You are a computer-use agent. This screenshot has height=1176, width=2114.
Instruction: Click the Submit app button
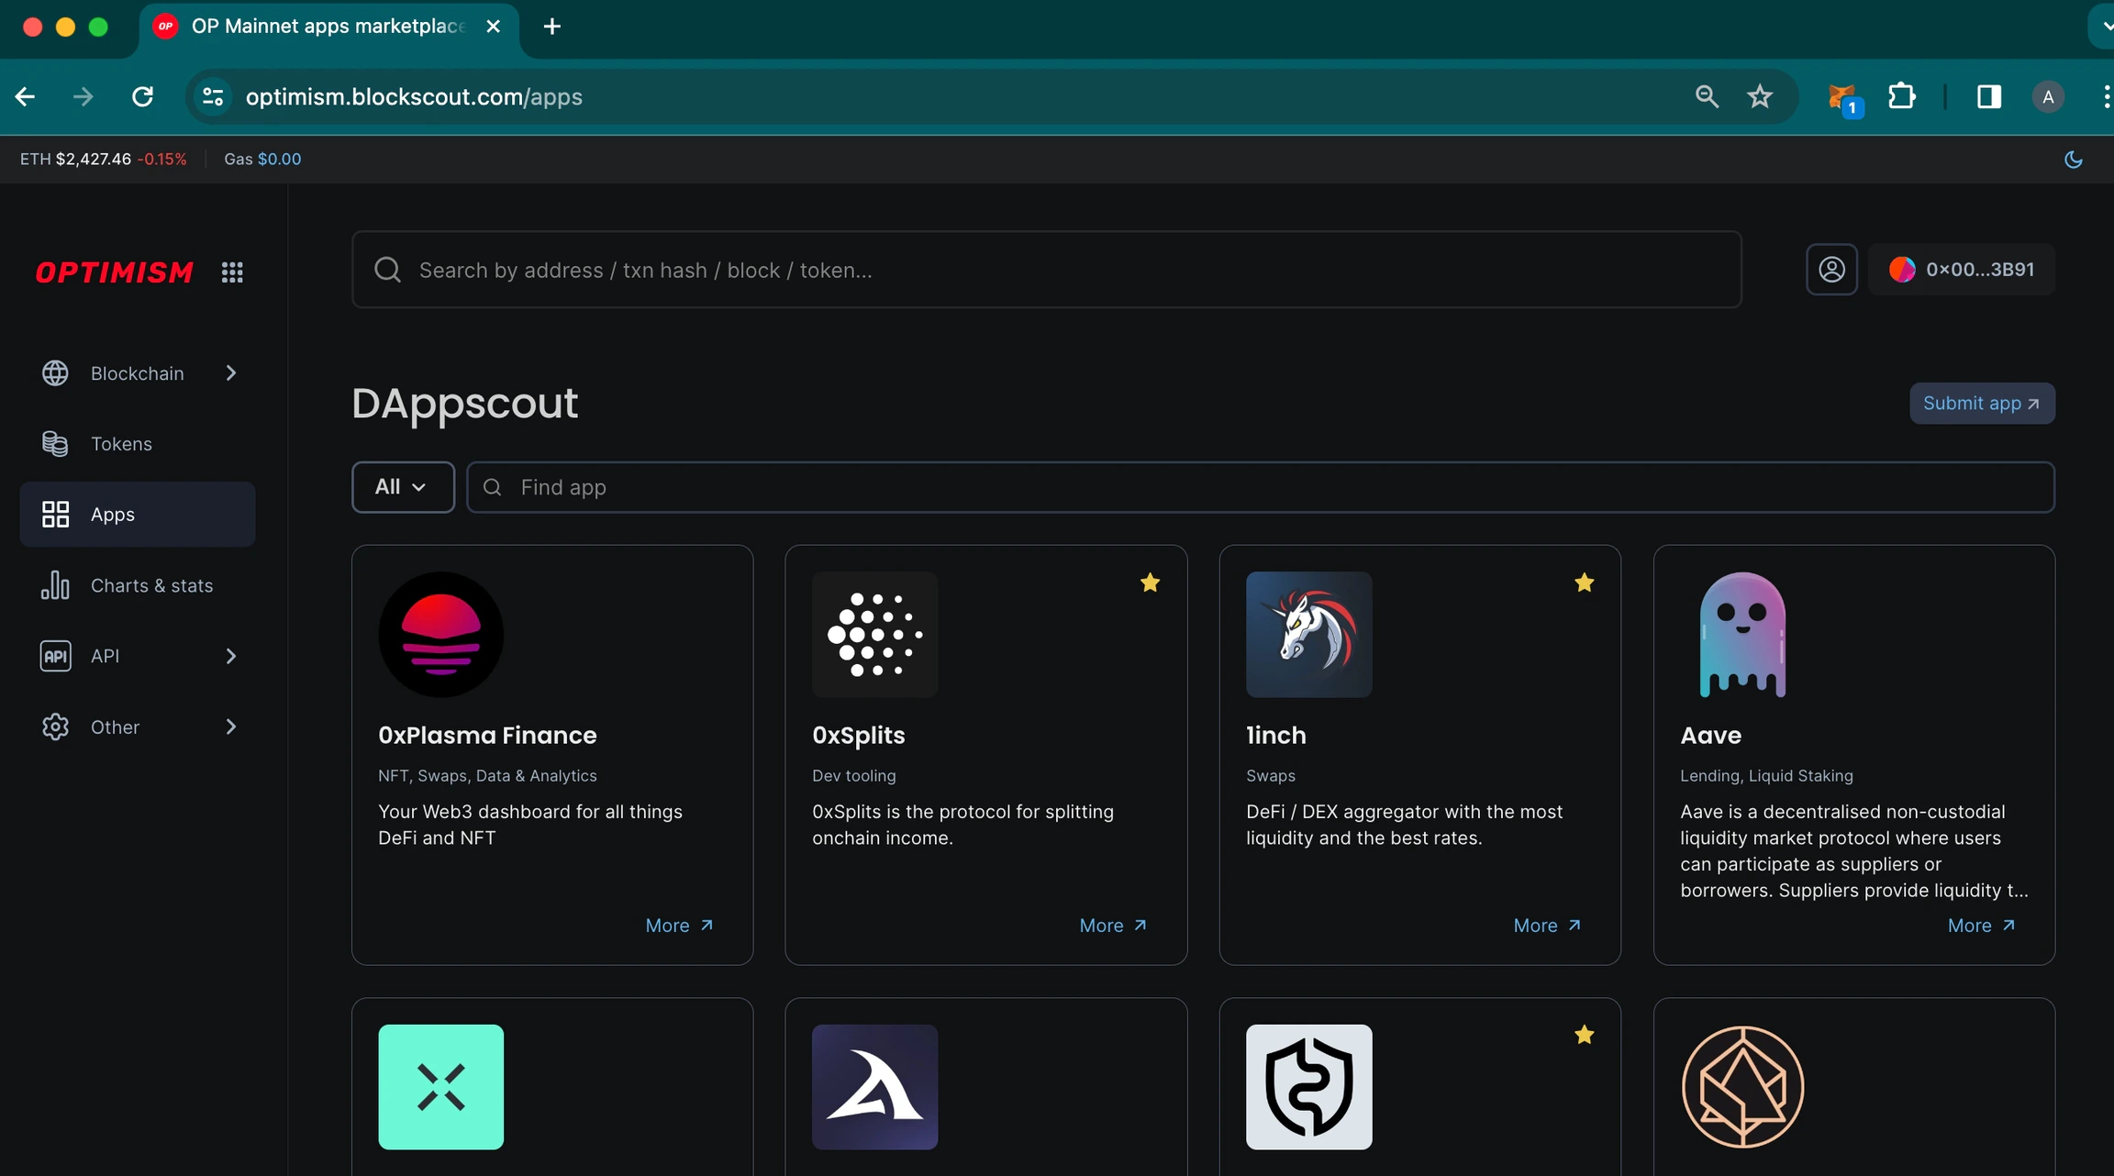tap(1981, 404)
